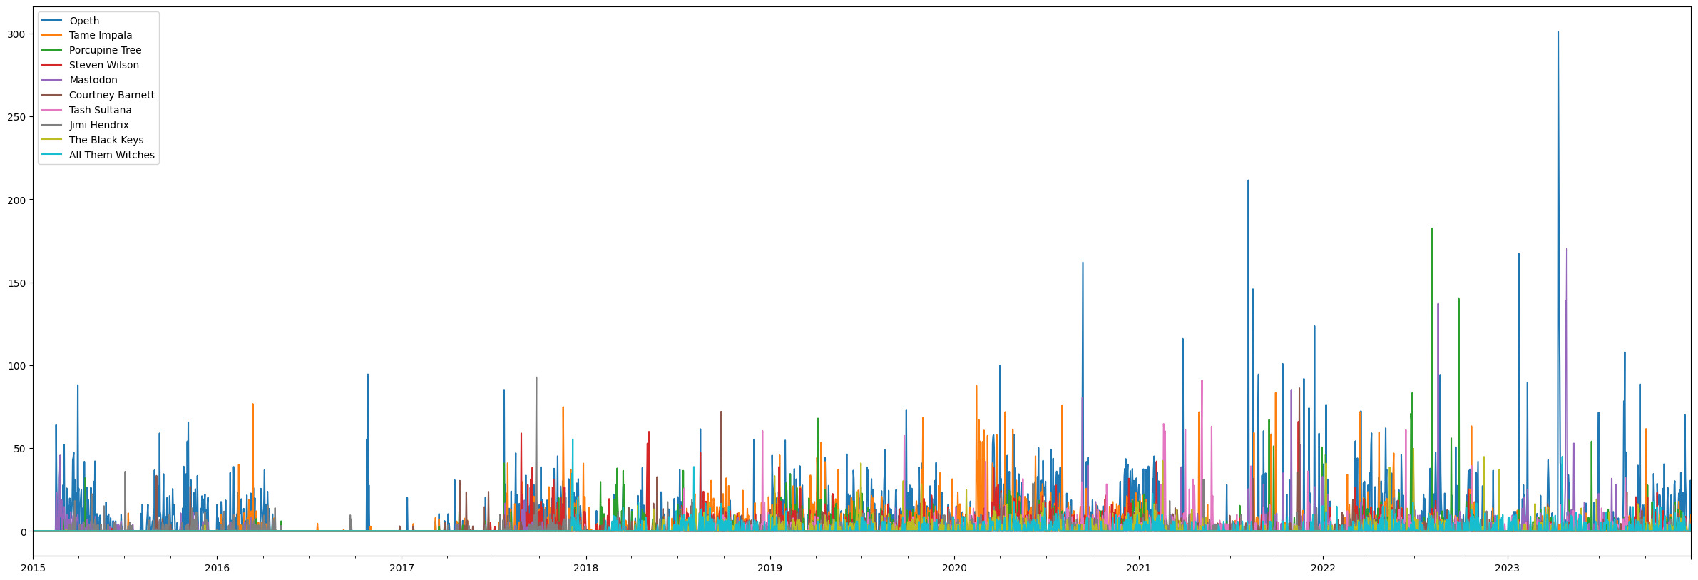The height and width of the screenshot is (580, 1698).
Task: Click the Tash Sultana legend label
Action: pos(100,110)
